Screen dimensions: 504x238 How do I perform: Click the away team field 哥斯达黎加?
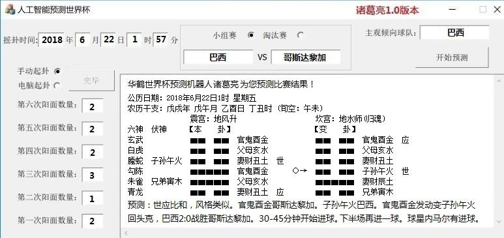(305, 57)
